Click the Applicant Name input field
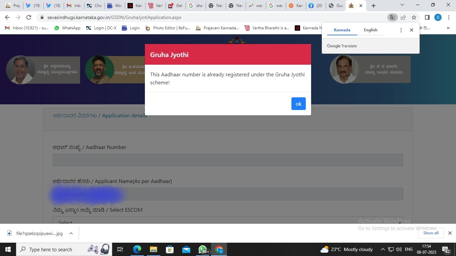The width and height of the screenshot is (456, 256). coord(228,194)
